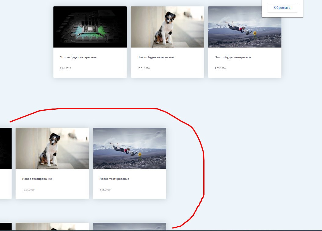Select the Что-то будет интересное title dated 3.05.2020
The width and height of the screenshot is (322, 231).
tap(233, 57)
